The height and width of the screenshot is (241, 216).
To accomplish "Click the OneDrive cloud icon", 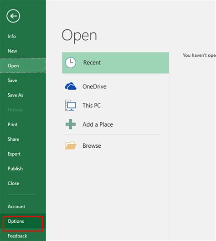I will coord(71,86).
